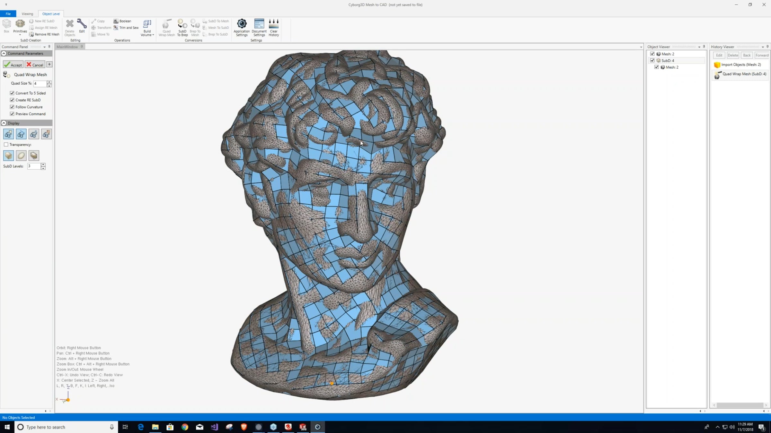Viewport: 771px width, 433px height.
Task: Select the Remove RE Mesh tool
Action: (x=44, y=34)
